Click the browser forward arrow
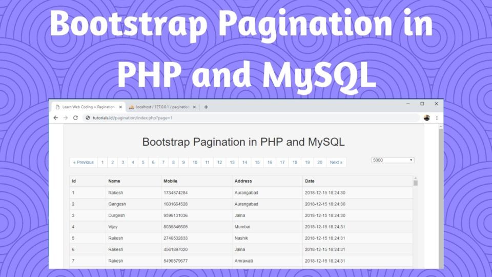 (66, 118)
